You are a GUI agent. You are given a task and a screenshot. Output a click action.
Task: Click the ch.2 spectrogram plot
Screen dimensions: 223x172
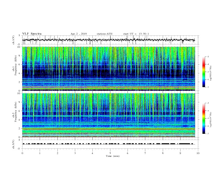109,115
